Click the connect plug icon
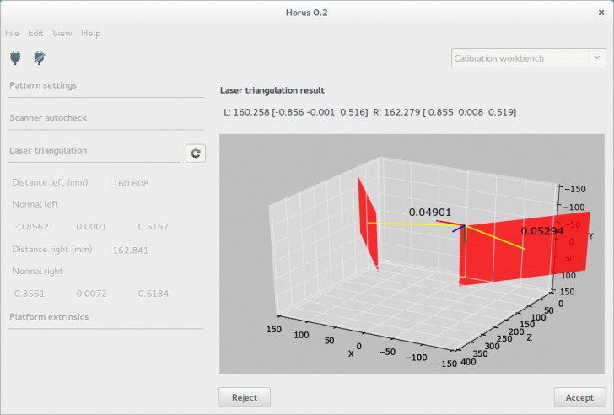Screen dimensions: 614x415 tap(15, 58)
